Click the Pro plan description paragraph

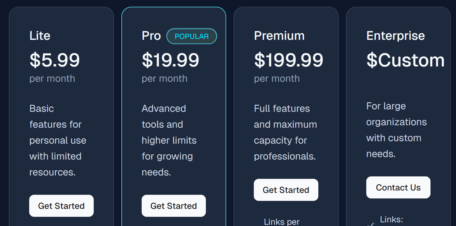(x=169, y=140)
